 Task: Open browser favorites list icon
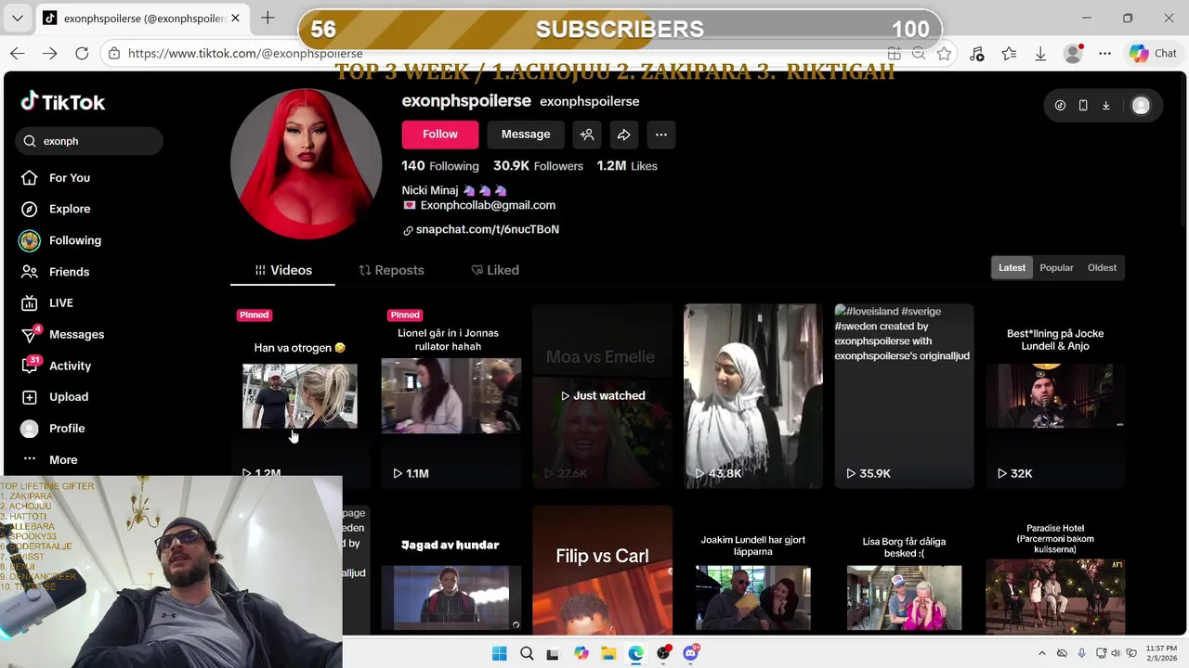(x=1009, y=54)
